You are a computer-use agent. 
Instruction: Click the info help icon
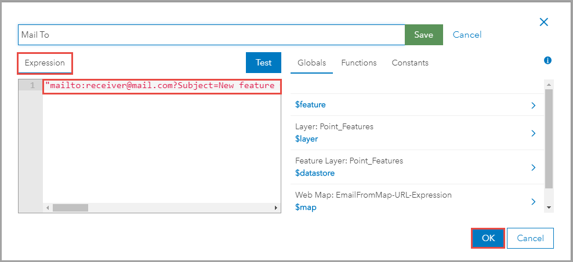[x=547, y=60]
